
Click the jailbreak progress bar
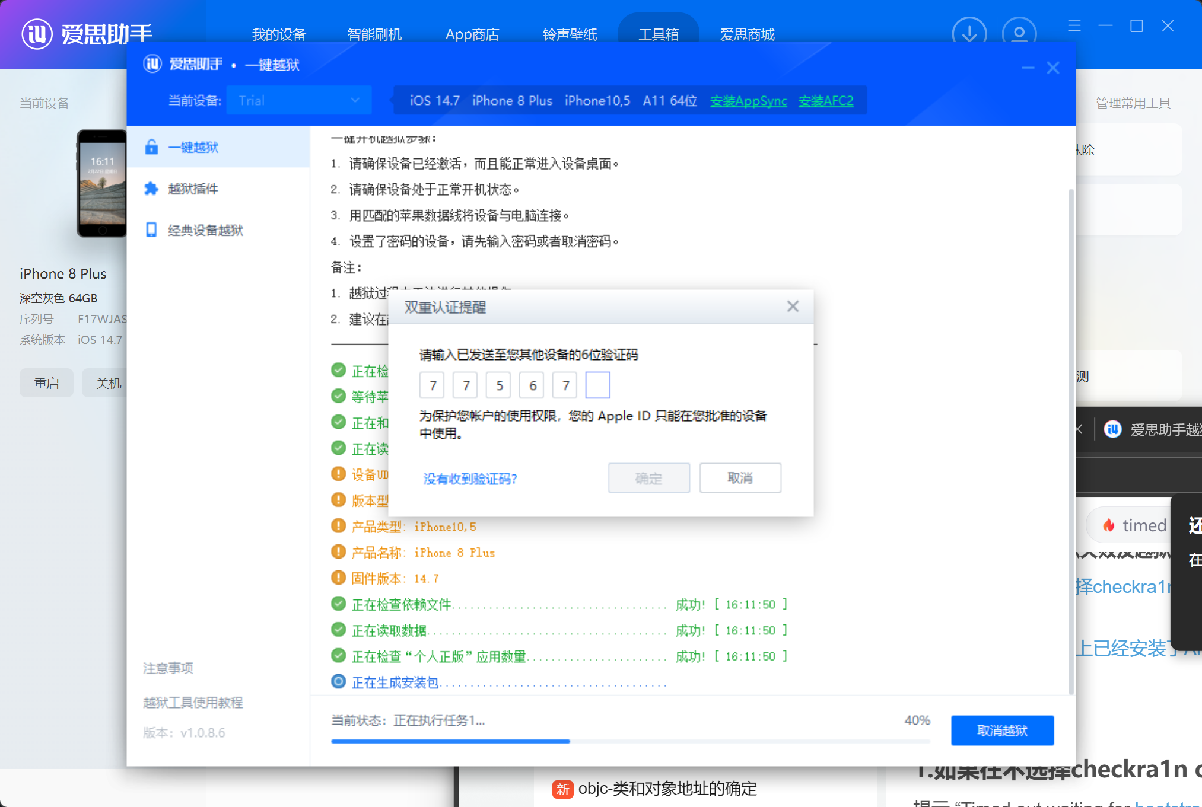click(x=630, y=741)
